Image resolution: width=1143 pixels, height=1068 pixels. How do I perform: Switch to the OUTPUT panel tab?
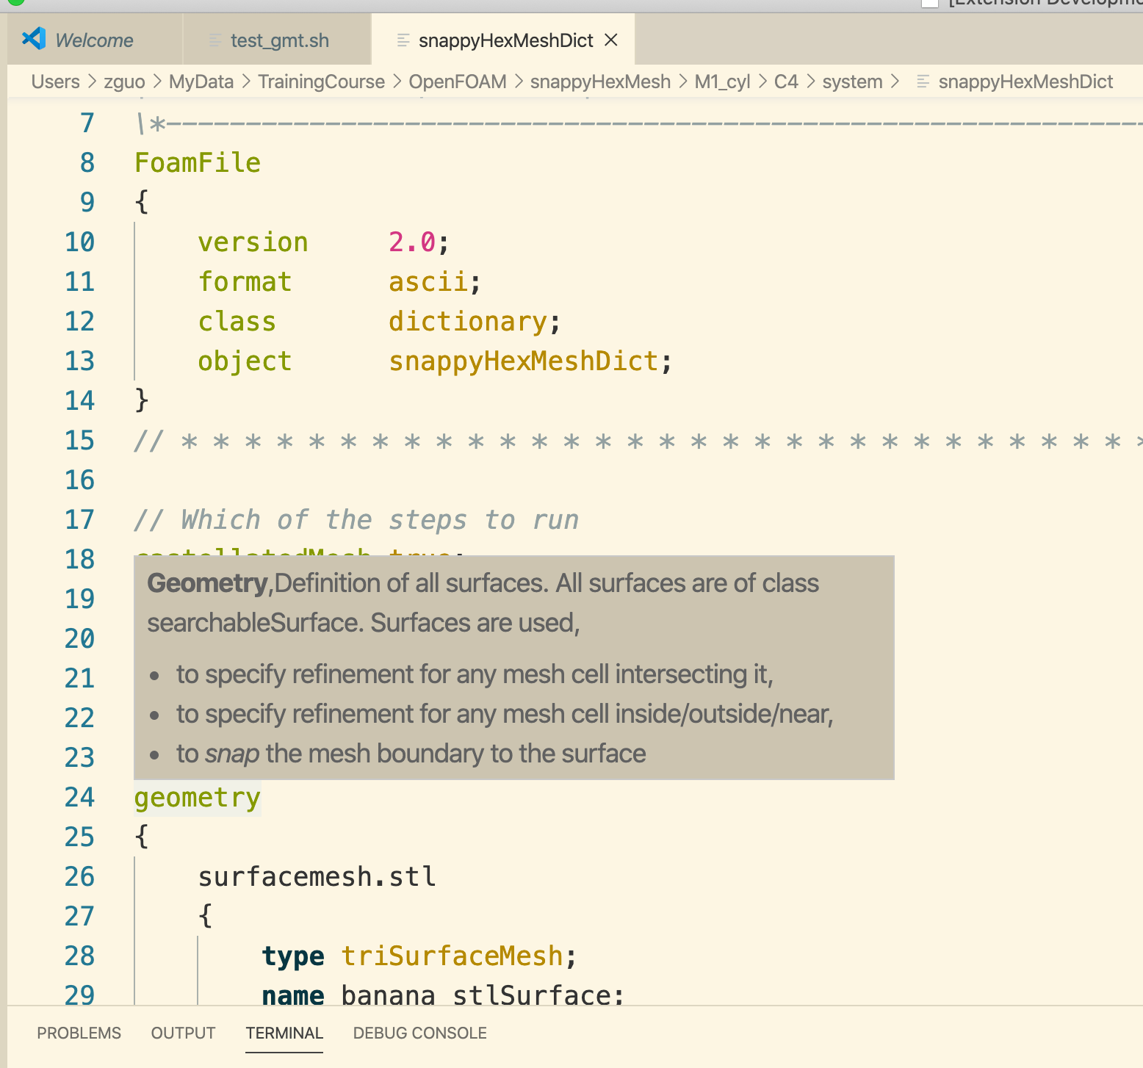pyautogui.click(x=183, y=1033)
